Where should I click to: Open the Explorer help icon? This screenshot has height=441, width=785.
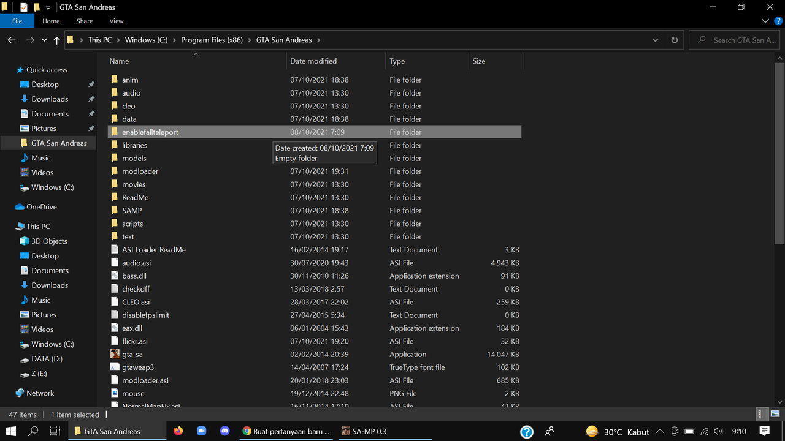778,21
